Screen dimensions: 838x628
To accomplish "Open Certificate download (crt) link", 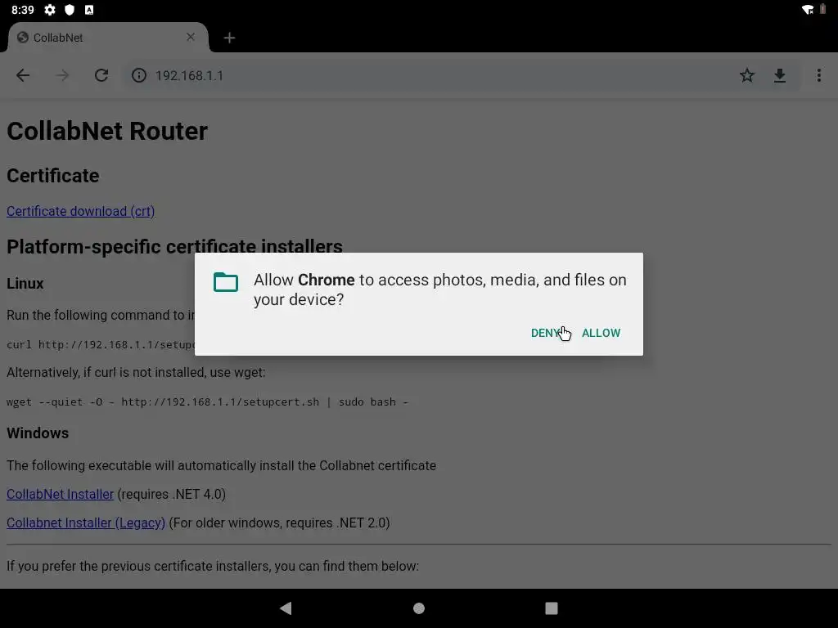I will click(x=81, y=211).
